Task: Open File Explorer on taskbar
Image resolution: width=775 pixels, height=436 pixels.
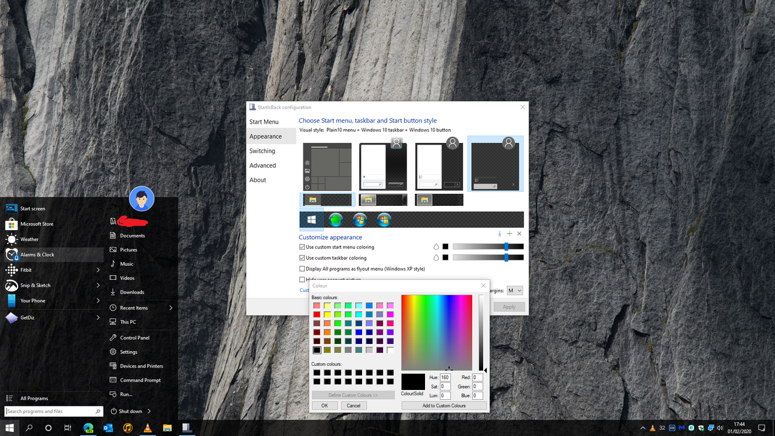Action: click(x=167, y=428)
